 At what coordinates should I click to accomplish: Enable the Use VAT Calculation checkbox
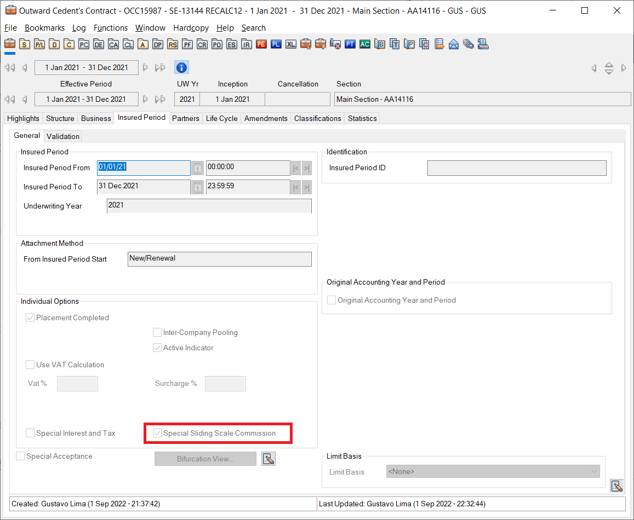[x=30, y=365]
